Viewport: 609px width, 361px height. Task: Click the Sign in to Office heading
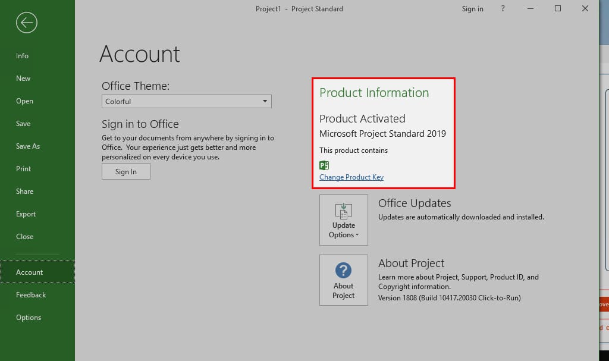(x=140, y=124)
